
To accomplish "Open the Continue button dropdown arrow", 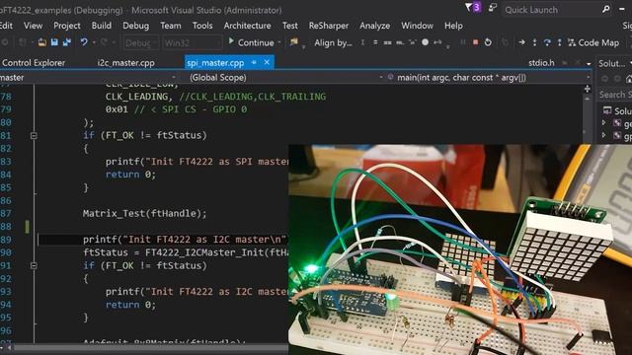I will coord(279,42).
